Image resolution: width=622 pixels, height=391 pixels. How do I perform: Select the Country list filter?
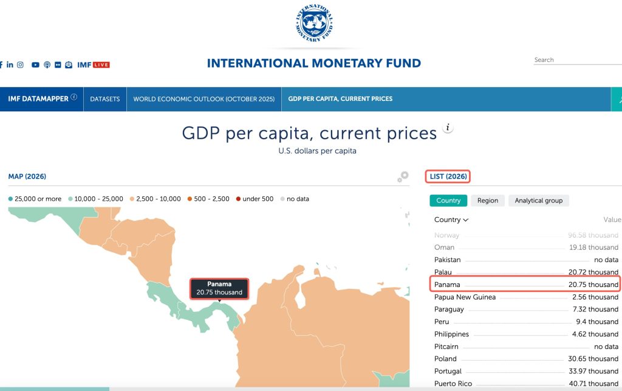click(x=448, y=201)
